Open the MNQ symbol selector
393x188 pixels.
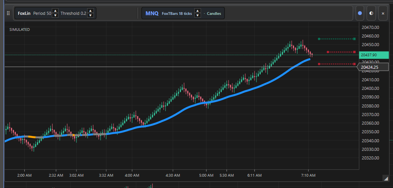click(x=152, y=13)
